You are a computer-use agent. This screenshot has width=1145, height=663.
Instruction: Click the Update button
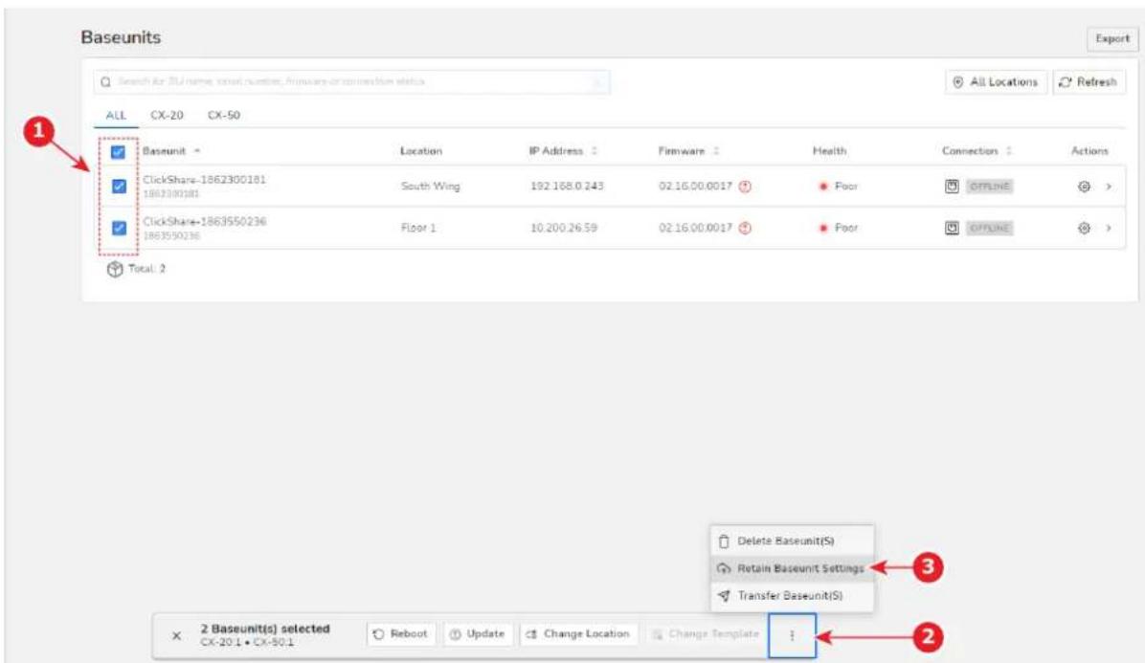[x=478, y=634]
